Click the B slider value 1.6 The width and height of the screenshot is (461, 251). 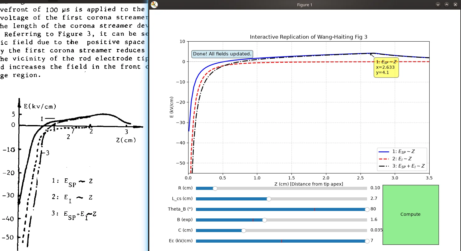(374, 220)
